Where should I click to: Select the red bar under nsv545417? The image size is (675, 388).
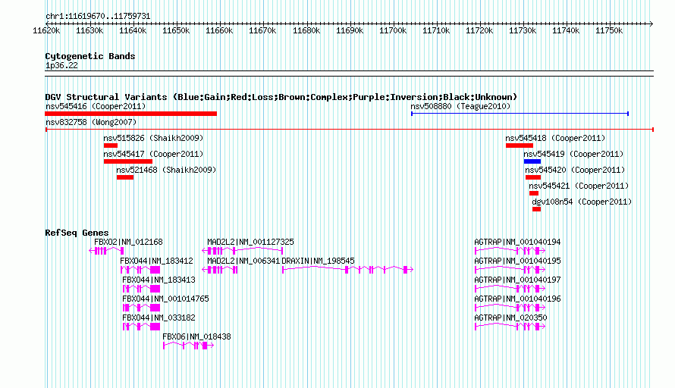[x=128, y=161]
